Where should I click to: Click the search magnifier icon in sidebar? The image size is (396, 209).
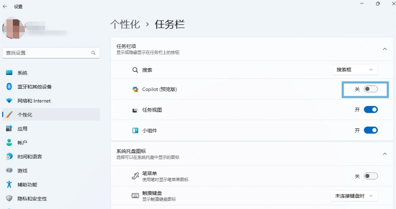[x=93, y=53]
